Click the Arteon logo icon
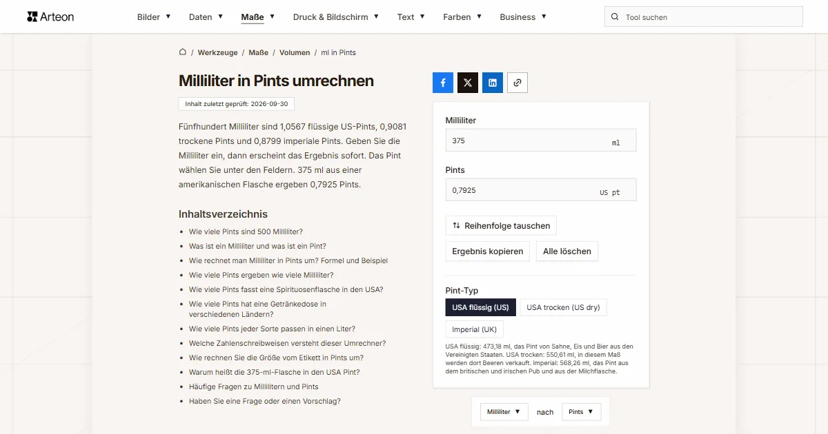The height and width of the screenshot is (434, 828). (32, 17)
